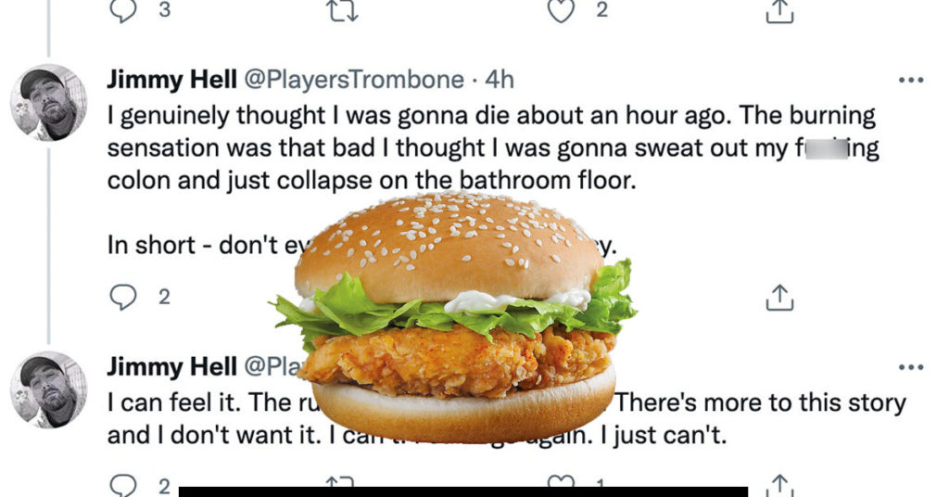Open second tweet's profile avatar
The height and width of the screenshot is (497, 949).
point(48,389)
